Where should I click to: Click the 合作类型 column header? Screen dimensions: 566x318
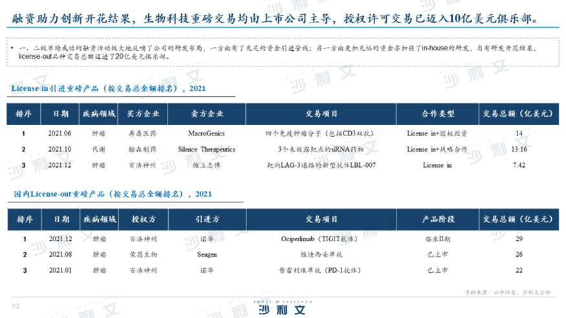click(x=437, y=114)
